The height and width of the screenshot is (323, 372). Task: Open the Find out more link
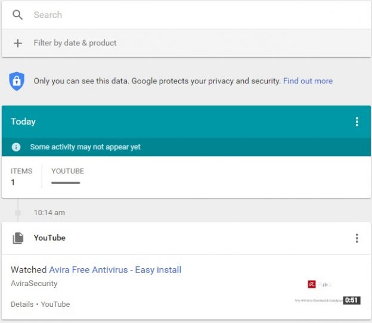[x=308, y=81]
